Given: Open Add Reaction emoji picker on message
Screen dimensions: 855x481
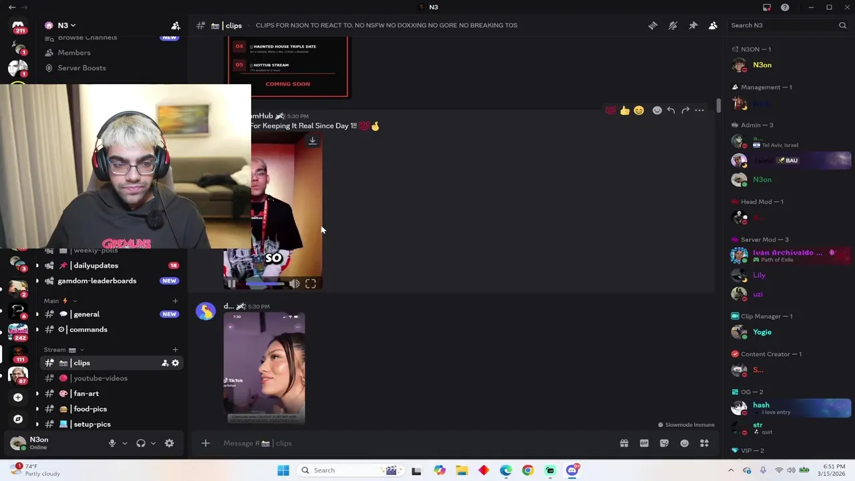Looking at the screenshot, I should pyautogui.click(x=657, y=110).
